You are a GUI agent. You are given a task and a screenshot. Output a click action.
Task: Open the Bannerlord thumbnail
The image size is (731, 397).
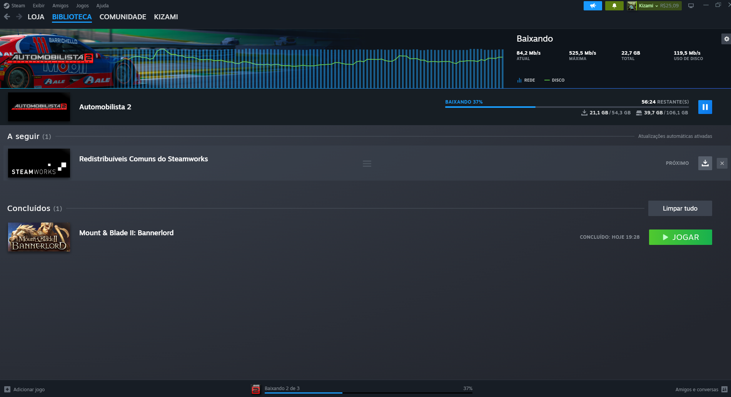click(x=39, y=237)
